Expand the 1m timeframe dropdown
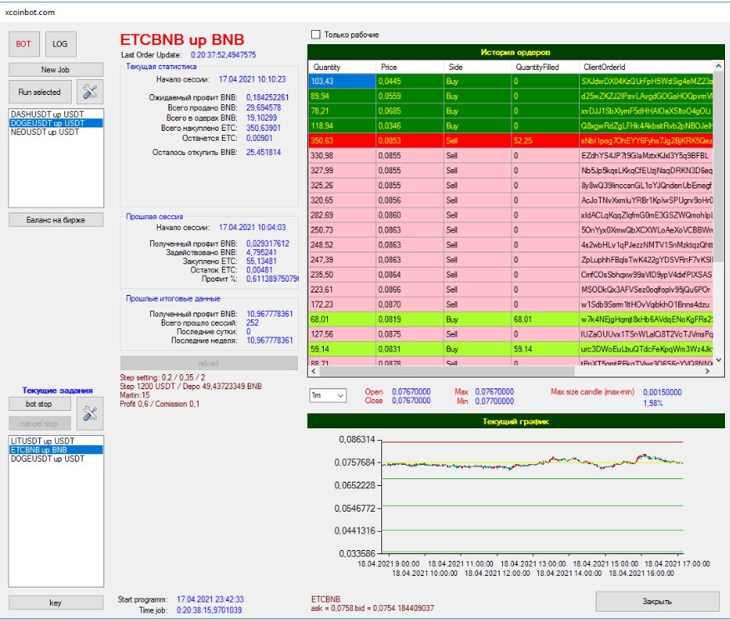This screenshot has height=620, width=730. [328, 395]
